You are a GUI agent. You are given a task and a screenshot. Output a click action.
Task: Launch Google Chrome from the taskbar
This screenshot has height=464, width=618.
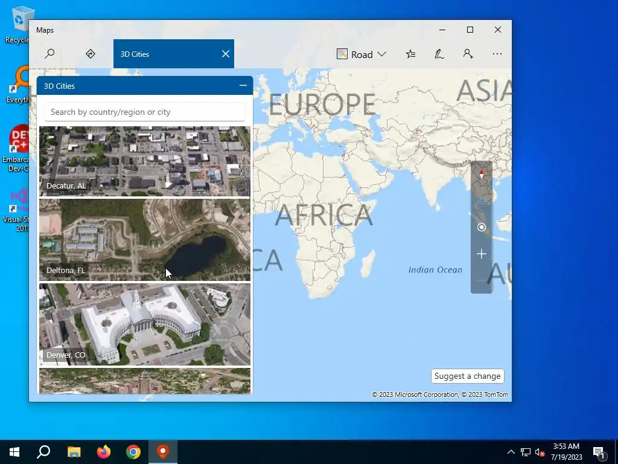click(x=133, y=452)
